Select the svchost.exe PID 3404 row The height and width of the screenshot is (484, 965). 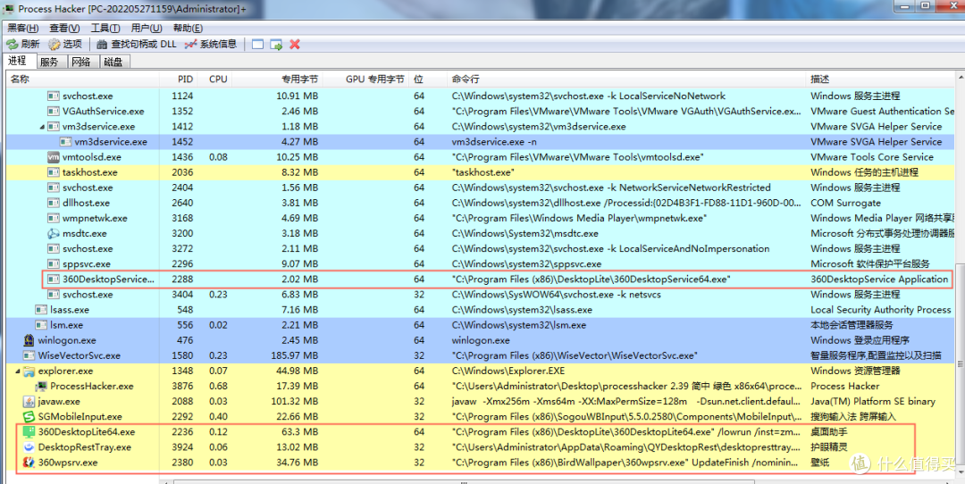click(x=480, y=295)
